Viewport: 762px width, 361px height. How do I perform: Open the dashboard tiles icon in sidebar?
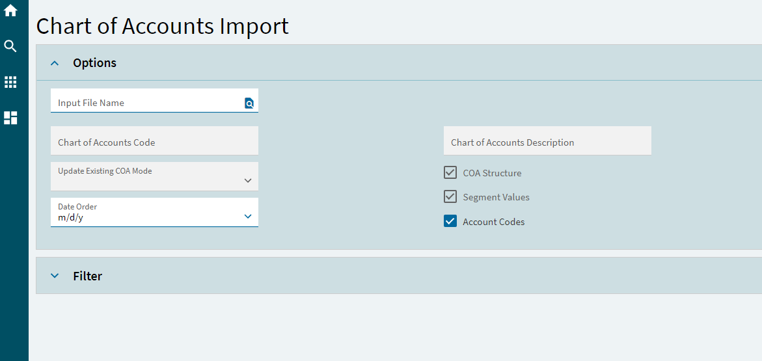(x=10, y=118)
